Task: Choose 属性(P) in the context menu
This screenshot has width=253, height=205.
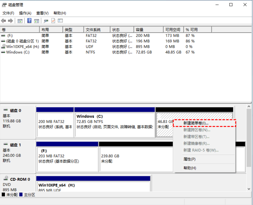Action: coord(204,159)
